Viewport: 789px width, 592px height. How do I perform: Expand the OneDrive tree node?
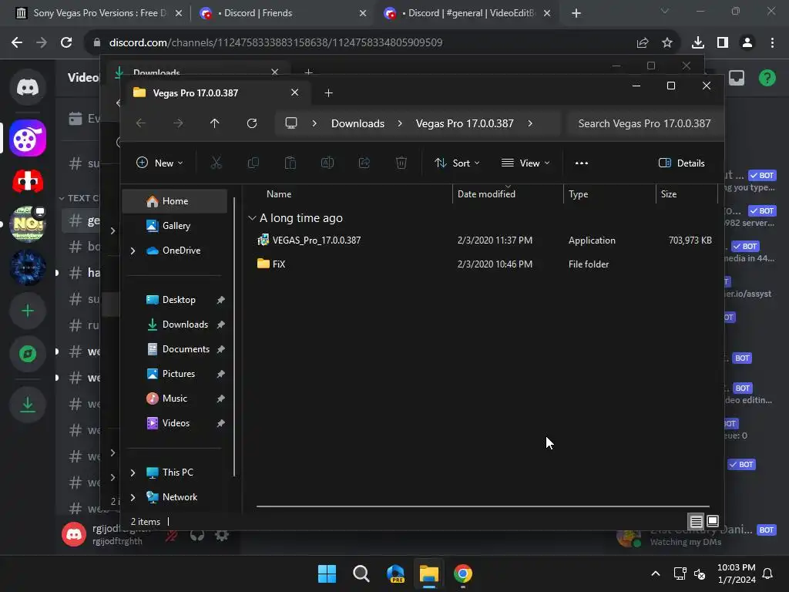(133, 251)
